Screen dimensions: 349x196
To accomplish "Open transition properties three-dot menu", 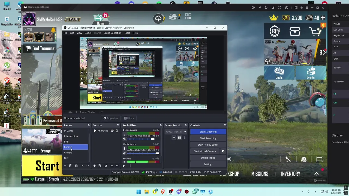I will coord(185,137).
